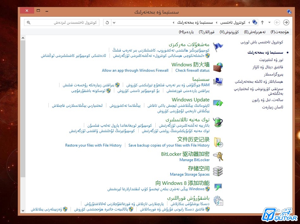Open the "向 Windows 8 添加功能" heading
The width and height of the screenshot is (300, 224).
click(183, 183)
